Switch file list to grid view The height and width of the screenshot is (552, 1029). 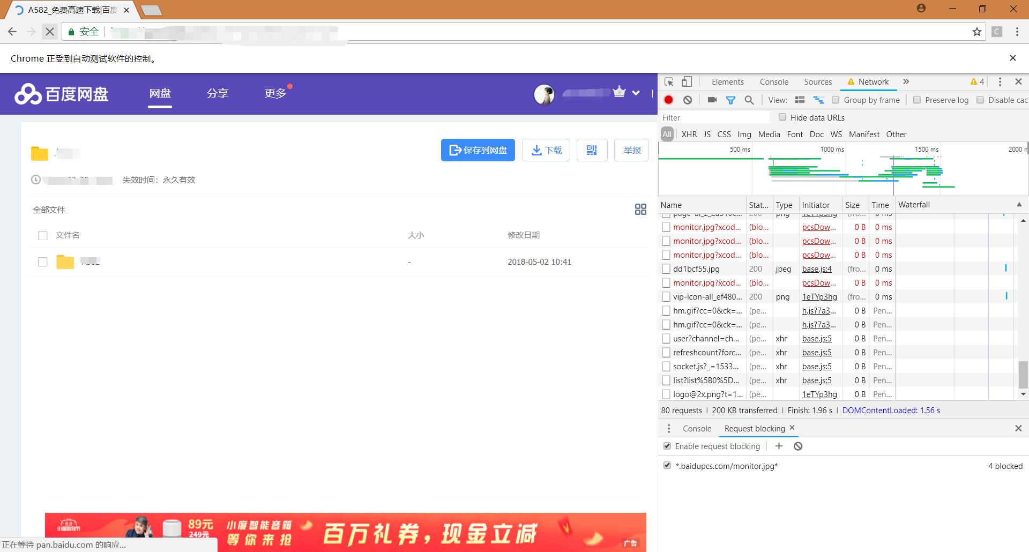640,210
